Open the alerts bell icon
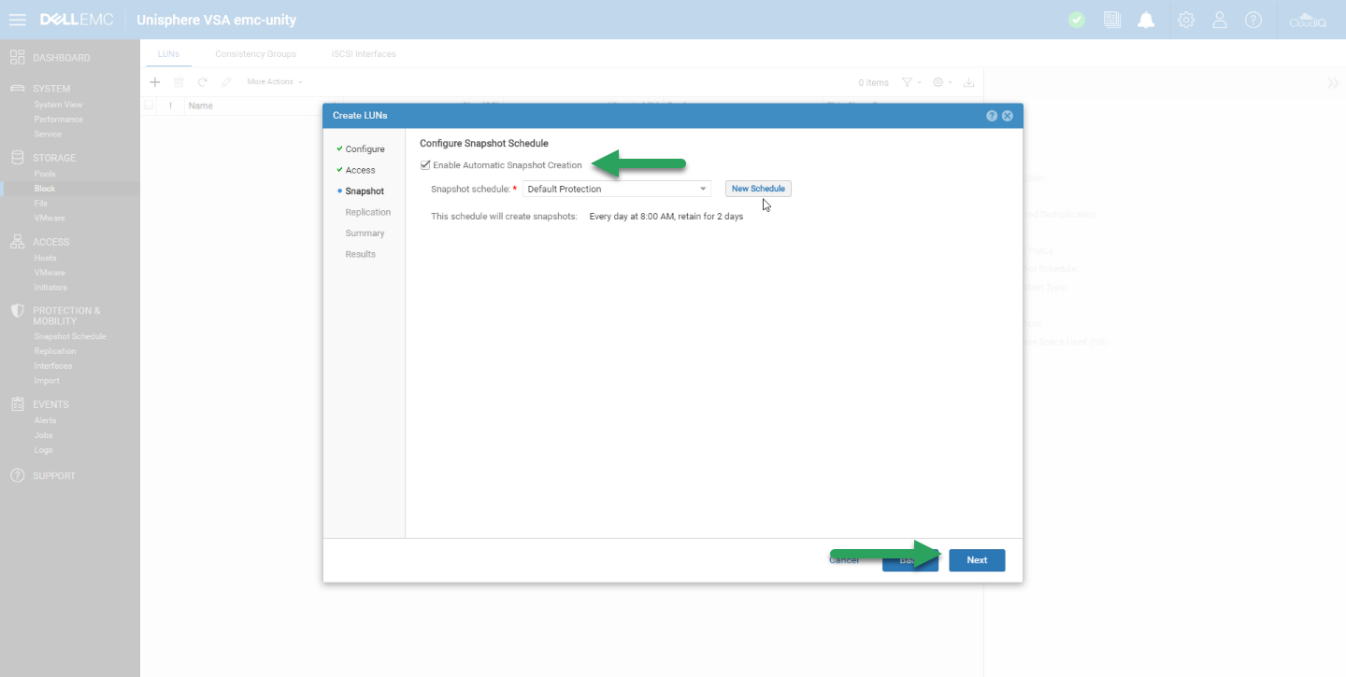The height and width of the screenshot is (677, 1346). click(1146, 20)
